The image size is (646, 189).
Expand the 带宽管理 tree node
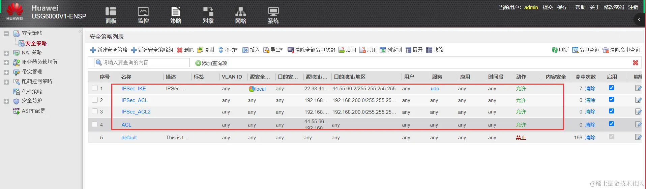coord(6,72)
